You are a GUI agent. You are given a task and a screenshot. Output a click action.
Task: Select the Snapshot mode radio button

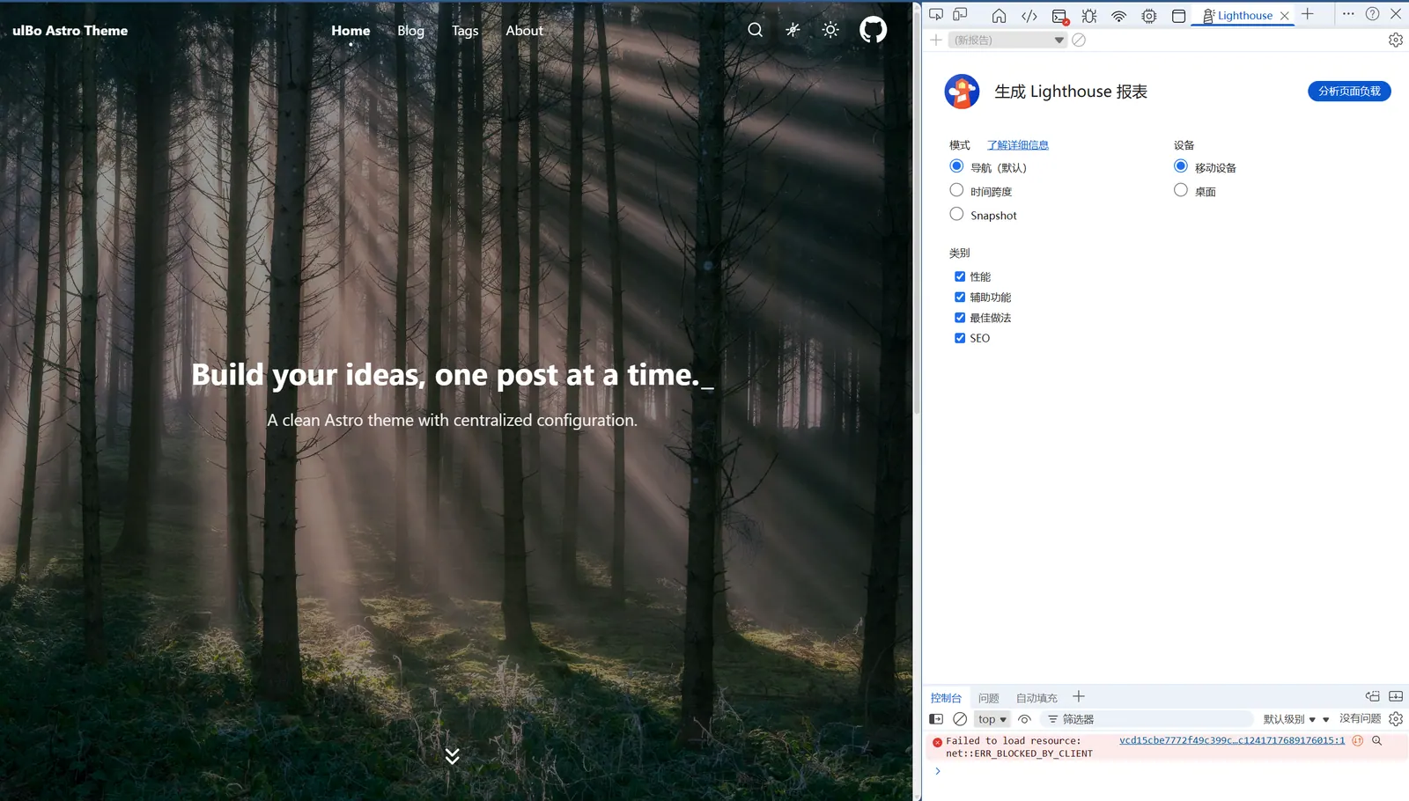pyautogui.click(x=956, y=214)
